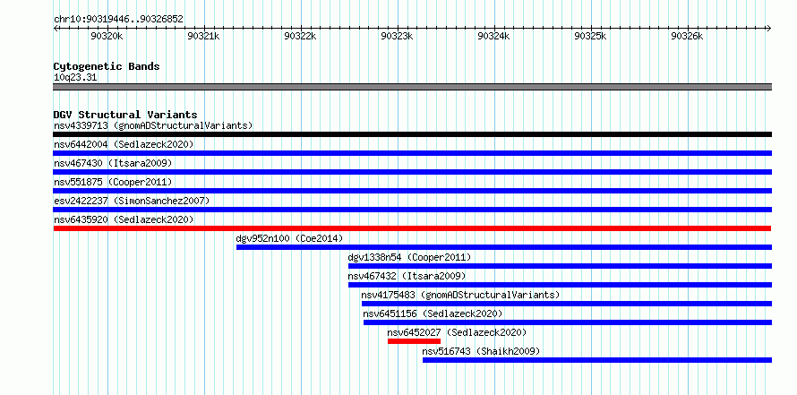Click the blue esv2422237 variant bar

(x=412, y=210)
